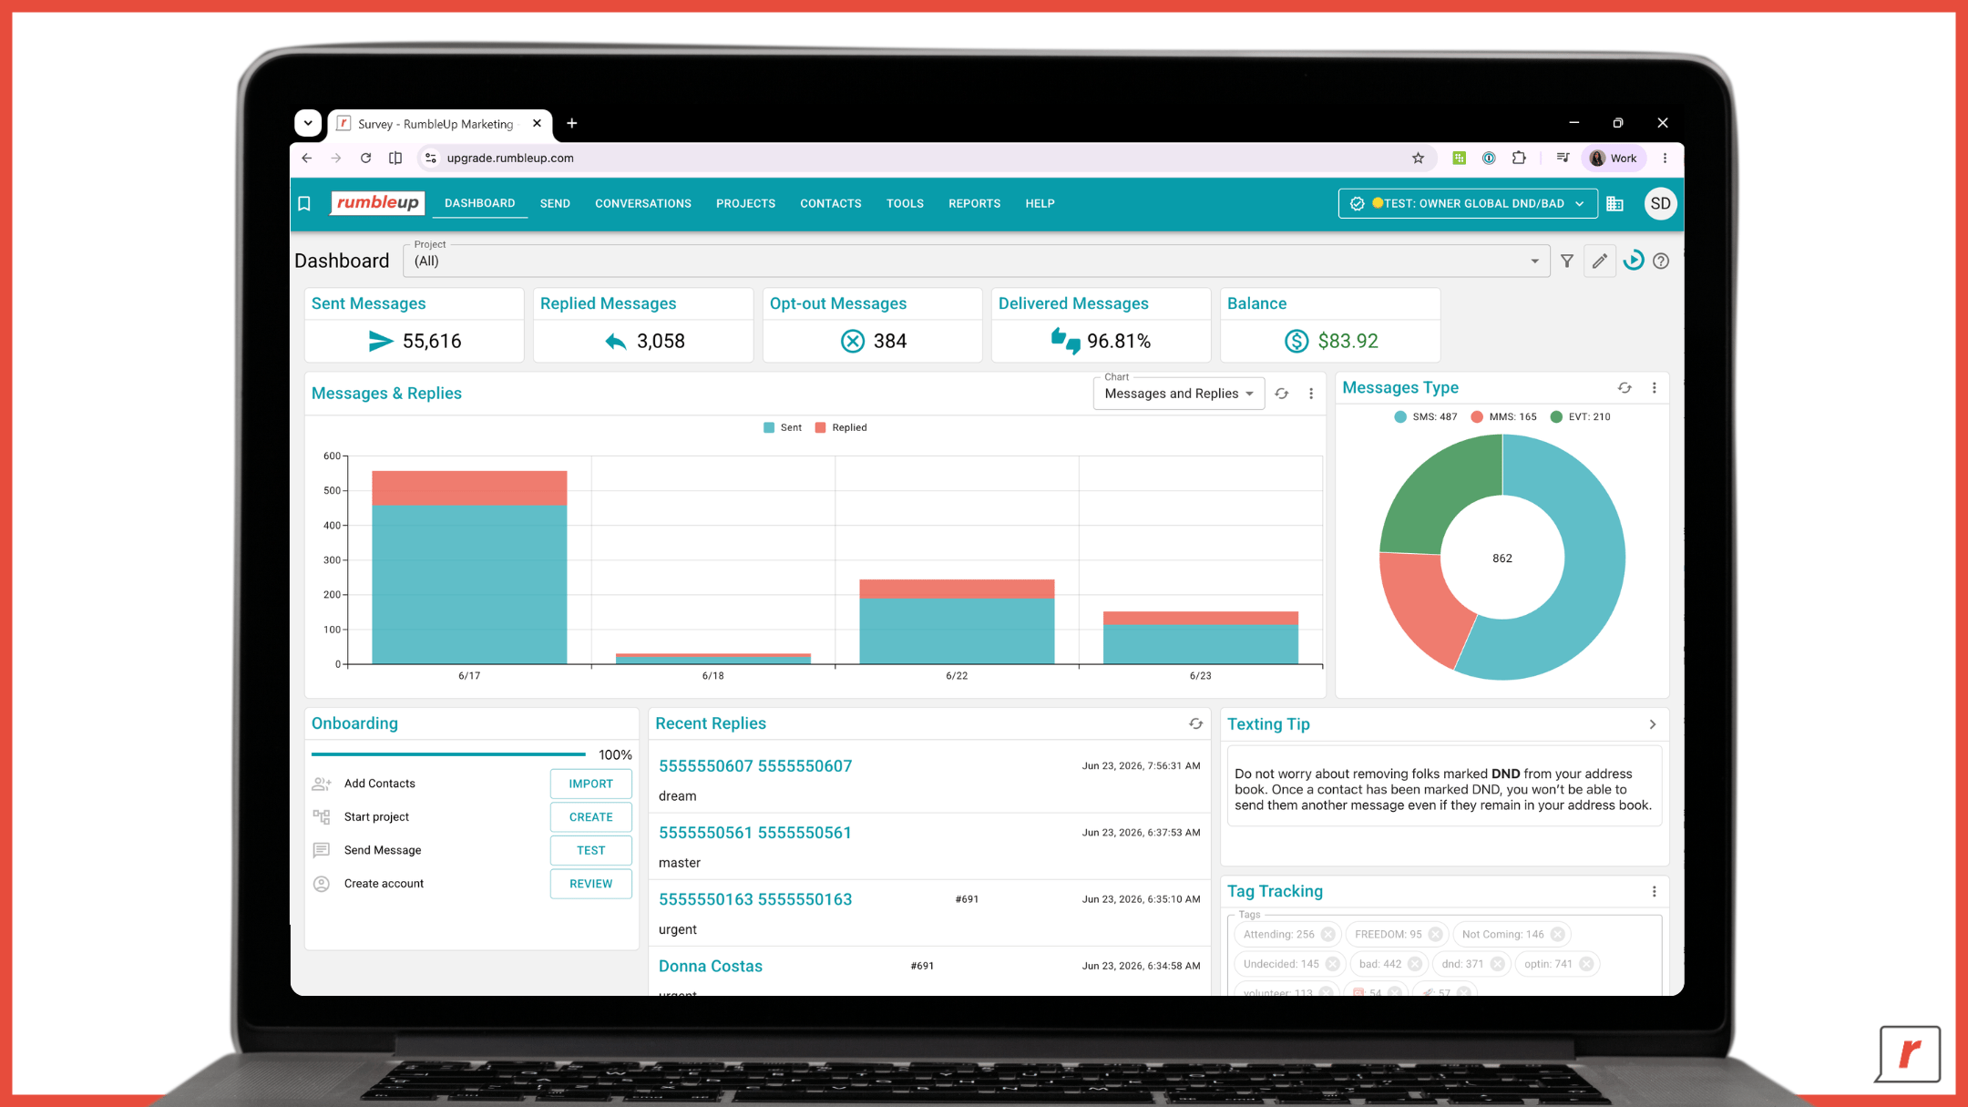Open the TOOLS nav menu

click(905, 204)
